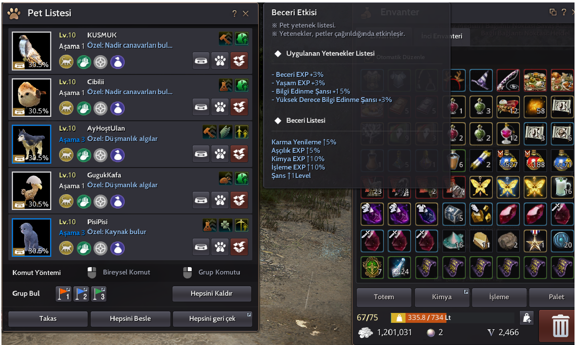
Task: Click the orange flag group 1 icon
Action: point(64,294)
